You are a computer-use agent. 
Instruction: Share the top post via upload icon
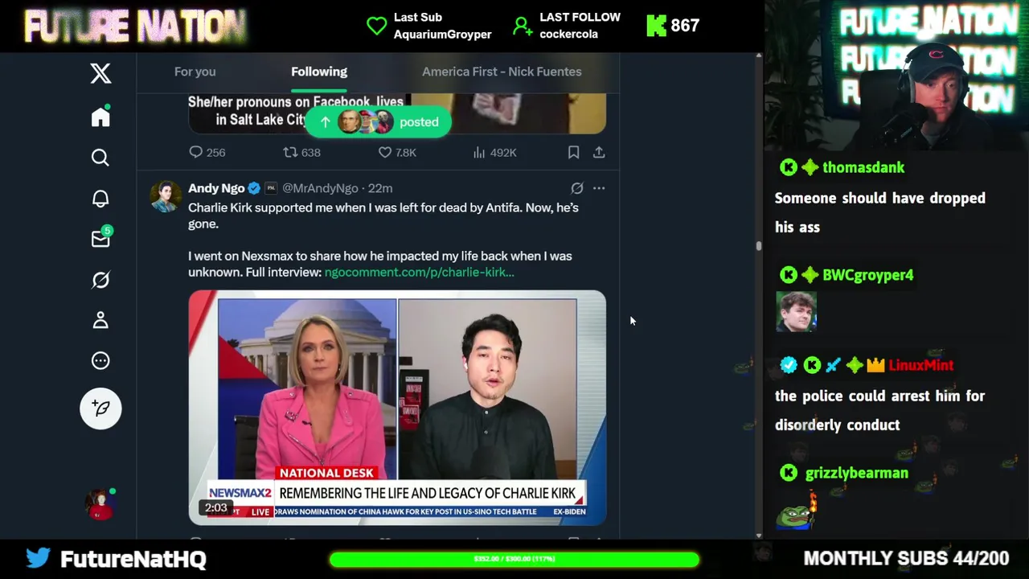pyautogui.click(x=599, y=152)
